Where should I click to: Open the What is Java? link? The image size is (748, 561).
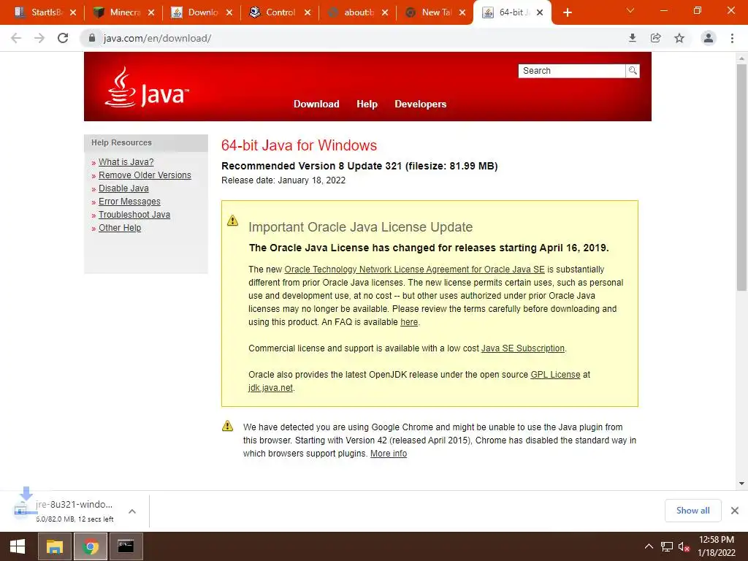click(126, 162)
